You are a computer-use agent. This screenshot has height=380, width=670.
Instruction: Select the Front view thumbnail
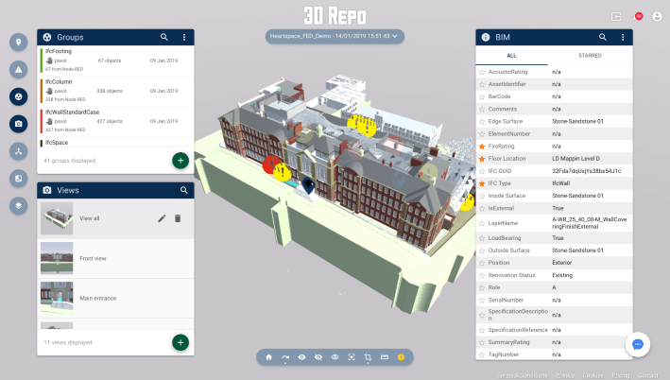(58, 258)
